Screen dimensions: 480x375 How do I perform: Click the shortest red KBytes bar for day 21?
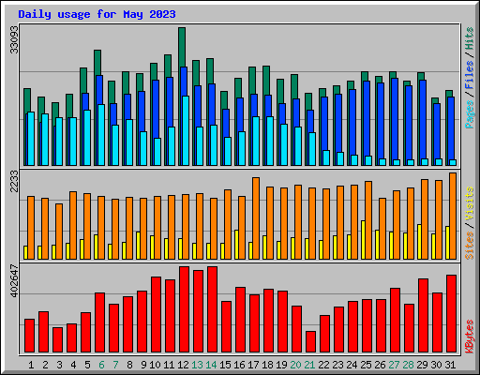[310, 341]
